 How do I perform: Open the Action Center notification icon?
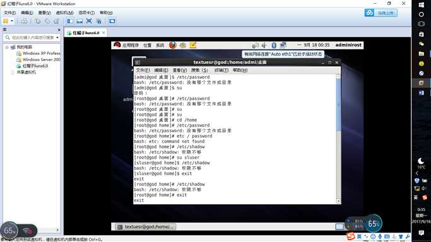point(422,233)
